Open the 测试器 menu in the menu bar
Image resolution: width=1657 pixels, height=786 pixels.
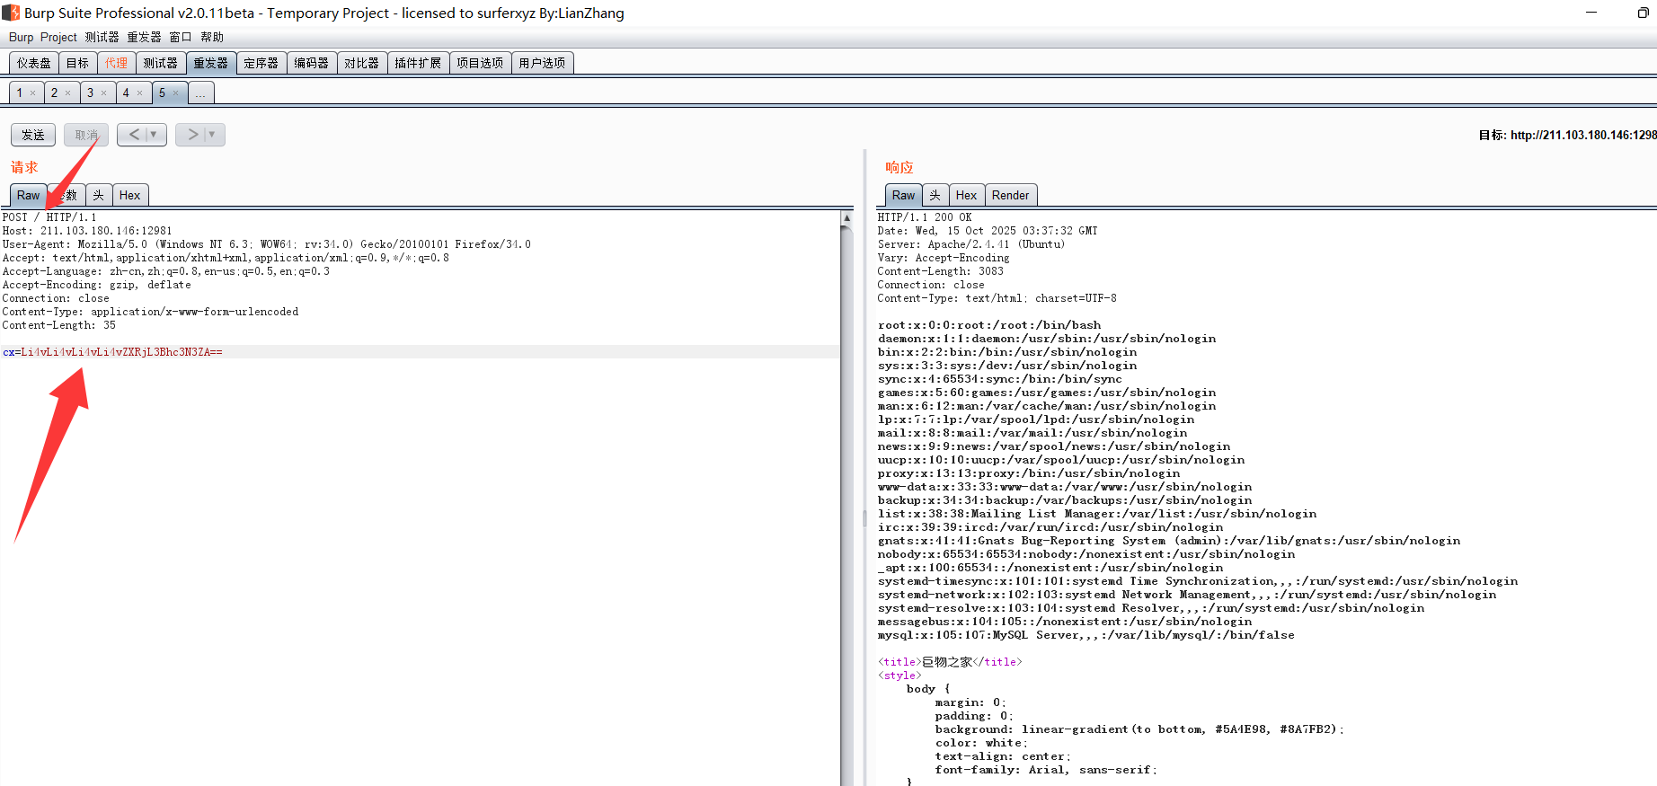pyautogui.click(x=102, y=37)
